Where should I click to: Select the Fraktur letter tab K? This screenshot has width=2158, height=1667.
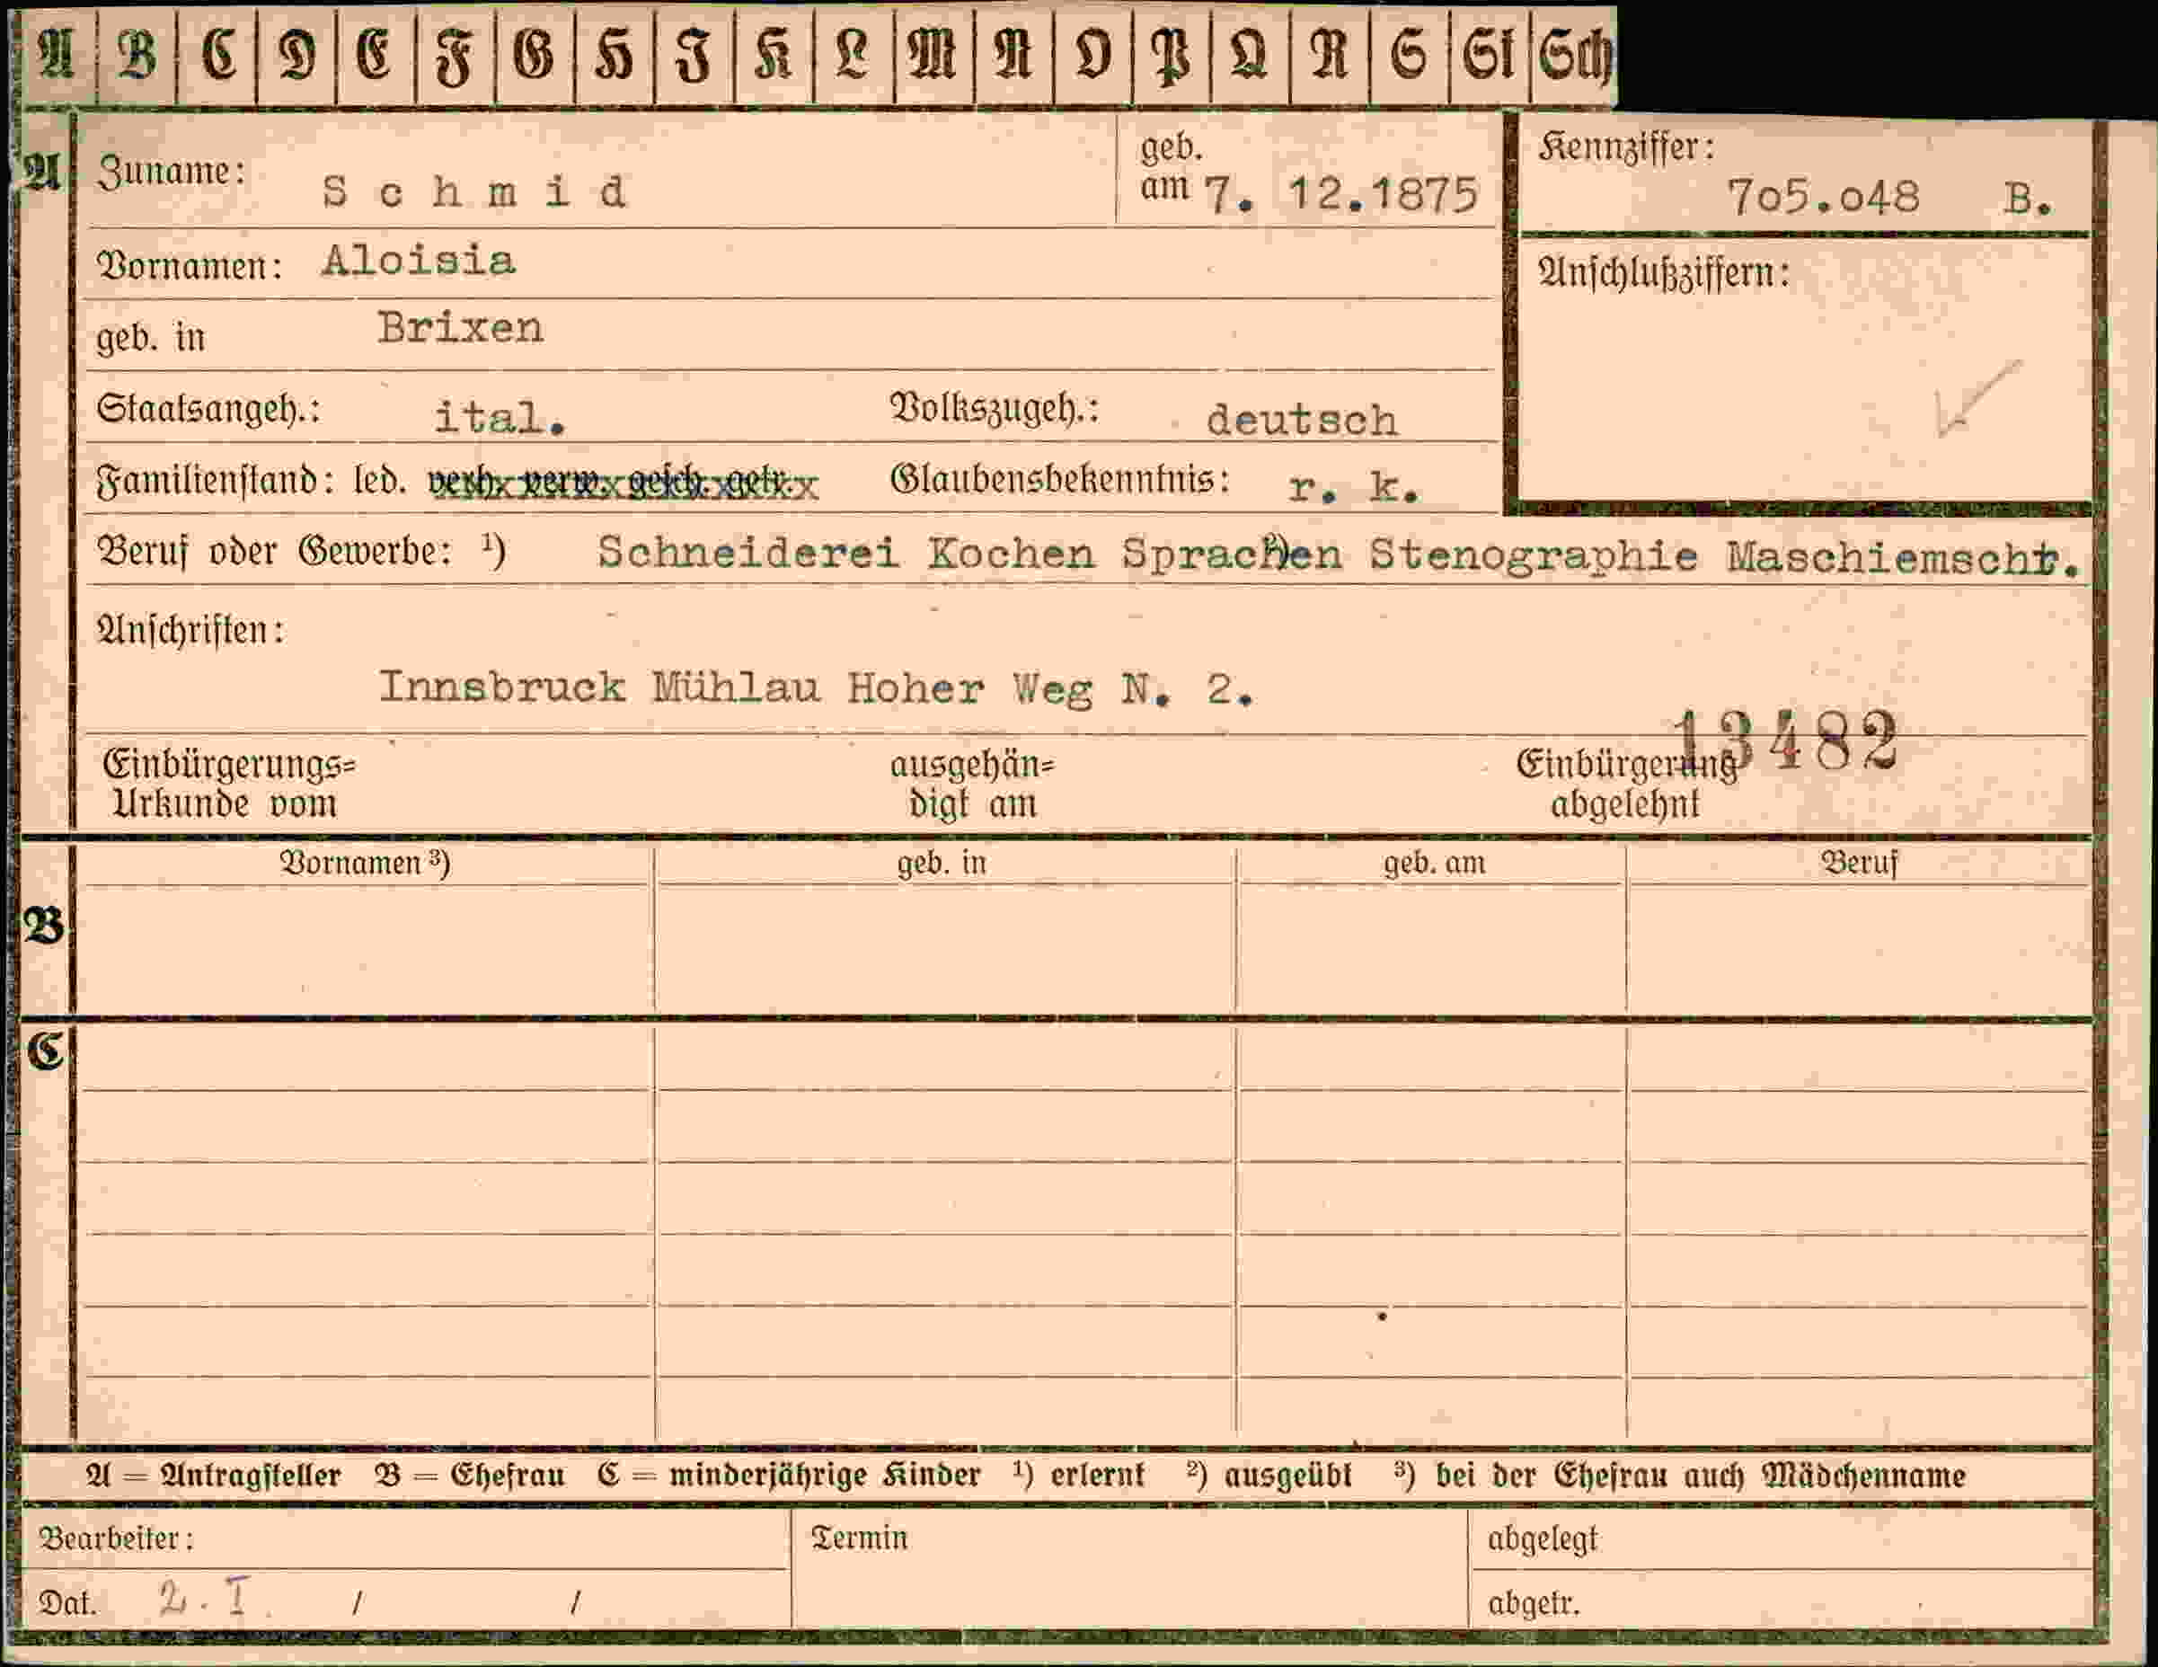(x=774, y=56)
